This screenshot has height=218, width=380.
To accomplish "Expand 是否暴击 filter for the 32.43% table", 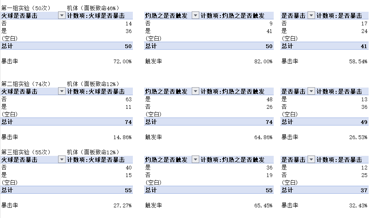I will [x=311, y=160].
